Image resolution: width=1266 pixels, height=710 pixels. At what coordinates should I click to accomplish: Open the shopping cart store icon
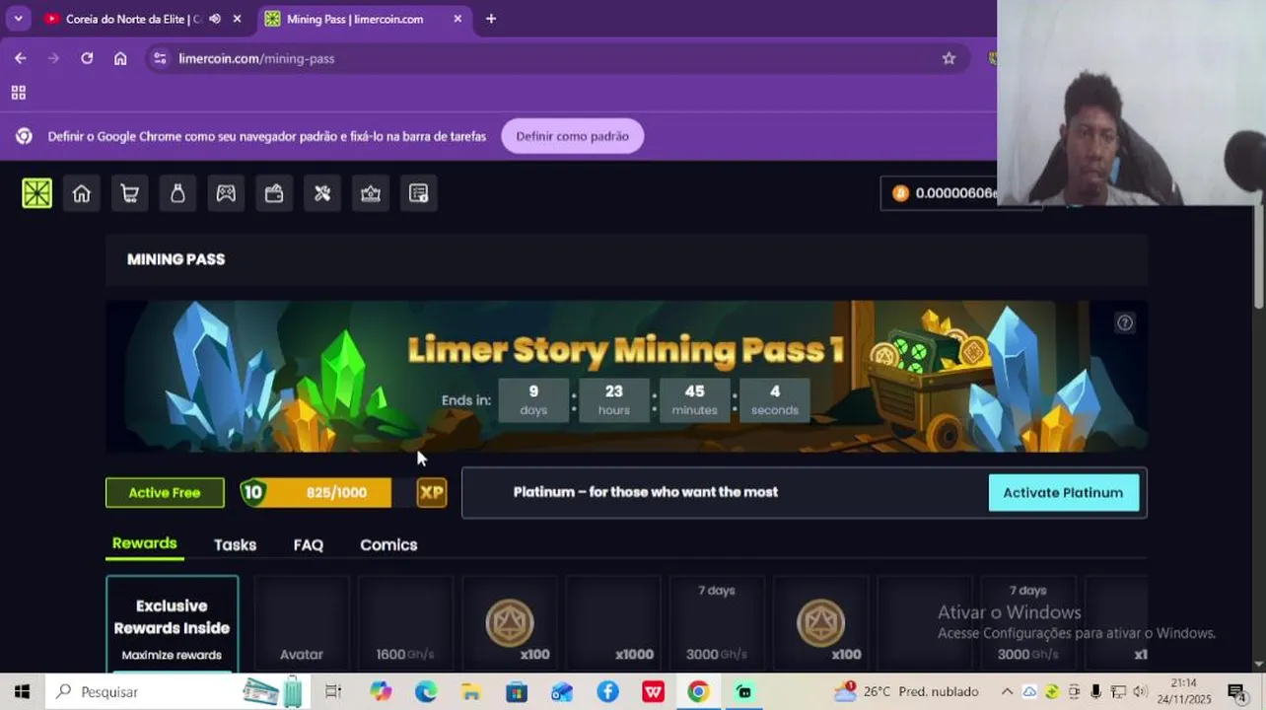click(x=129, y=193)
